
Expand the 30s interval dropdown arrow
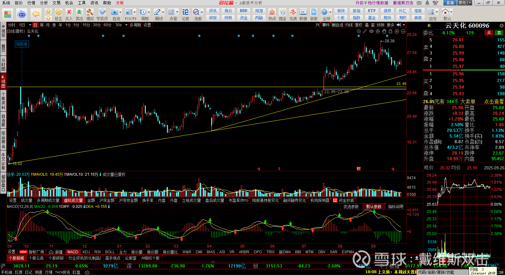click(x=126, y=25)
